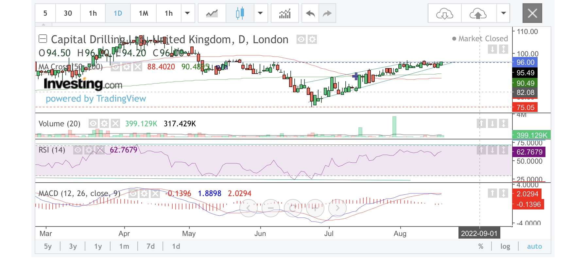The image size is (586, 271).
Task: Select the candlestick chart style icon
Action: (x=240, y=13)
